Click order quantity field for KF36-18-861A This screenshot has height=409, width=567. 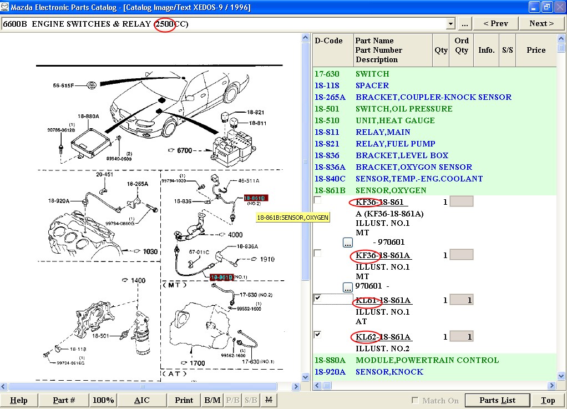pyautogui.click(x=462, y=255)
